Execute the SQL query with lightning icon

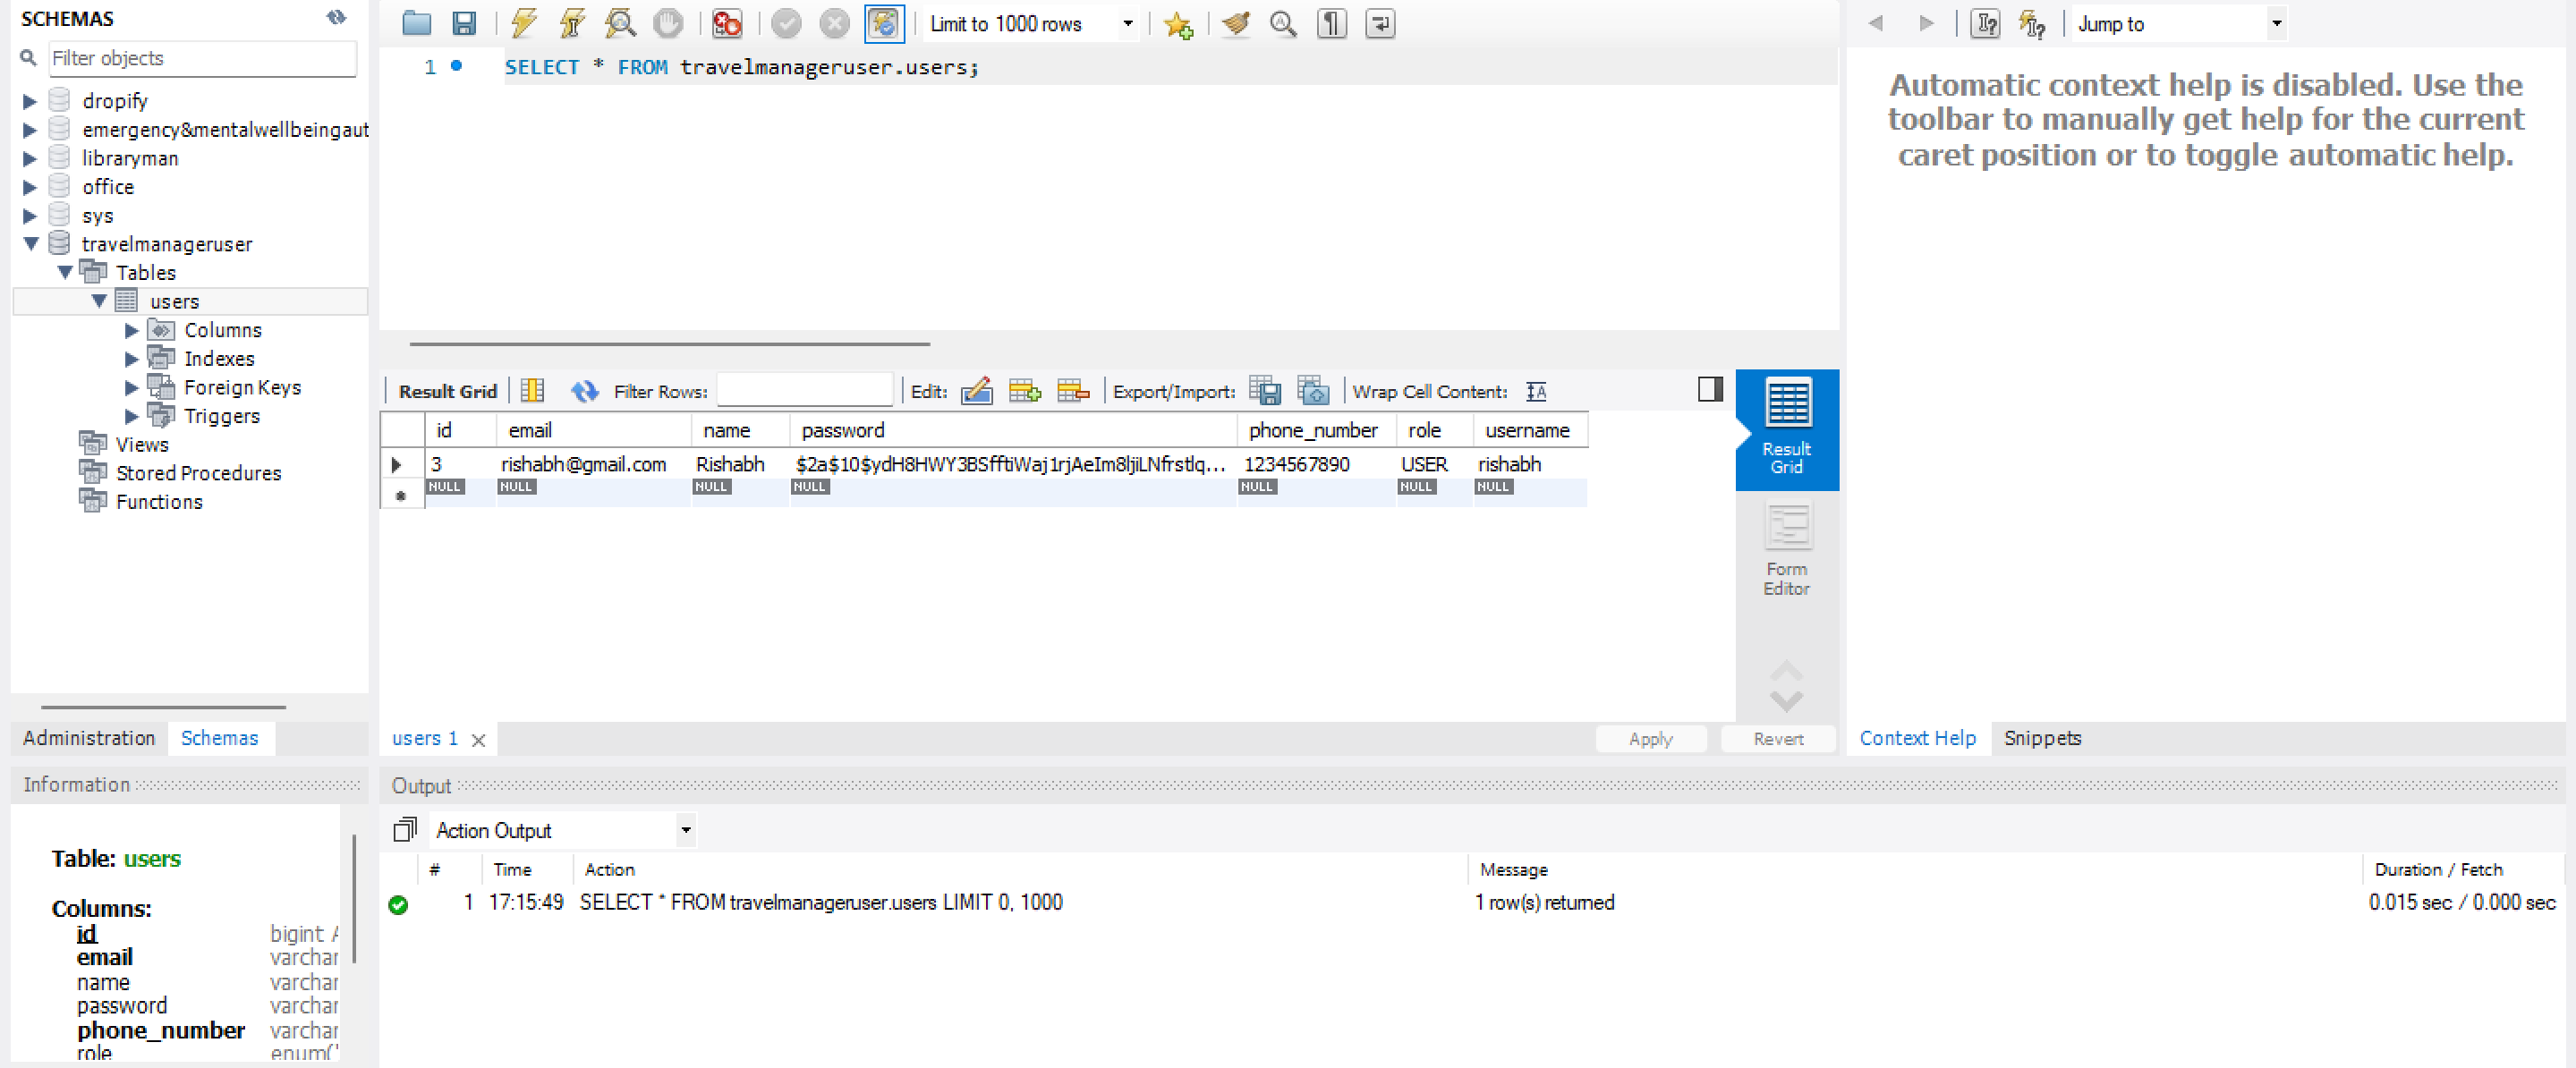tap(523, 23)
